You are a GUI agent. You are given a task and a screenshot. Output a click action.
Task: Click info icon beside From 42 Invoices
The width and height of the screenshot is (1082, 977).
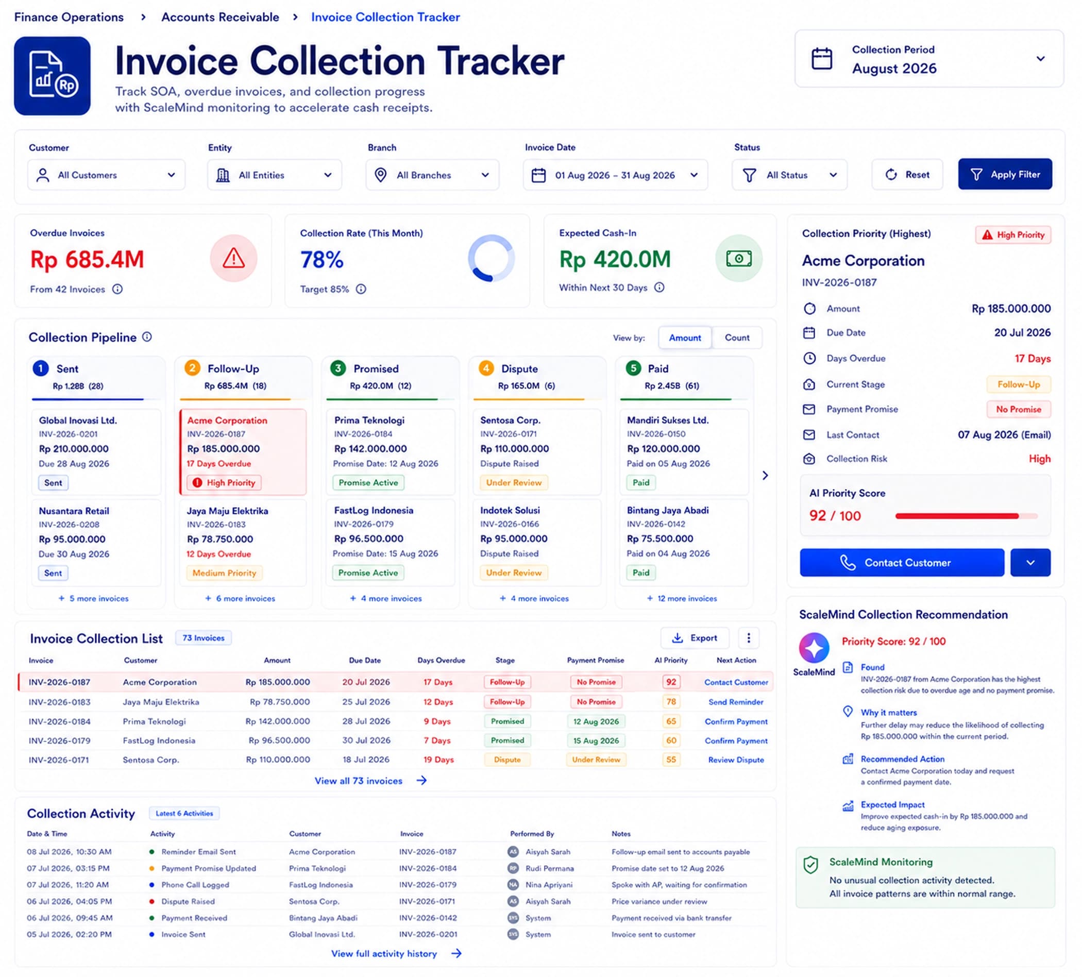pyautogui.click(x=117, y=290)
